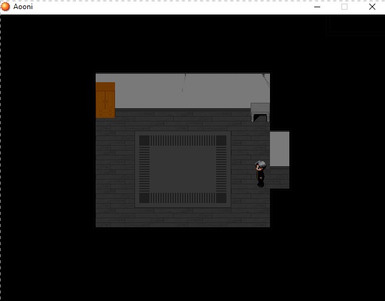Image resolution: width=385 pixels, height=301 pixels.
Task: Click the orange Aooni app icon
Action: coord(5,7)
